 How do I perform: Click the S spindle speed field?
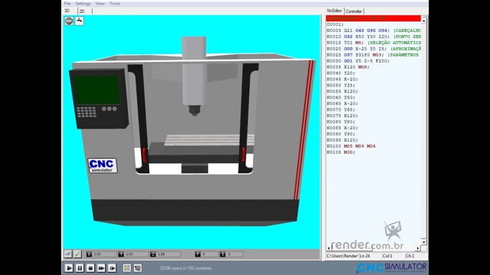(234, 254)
